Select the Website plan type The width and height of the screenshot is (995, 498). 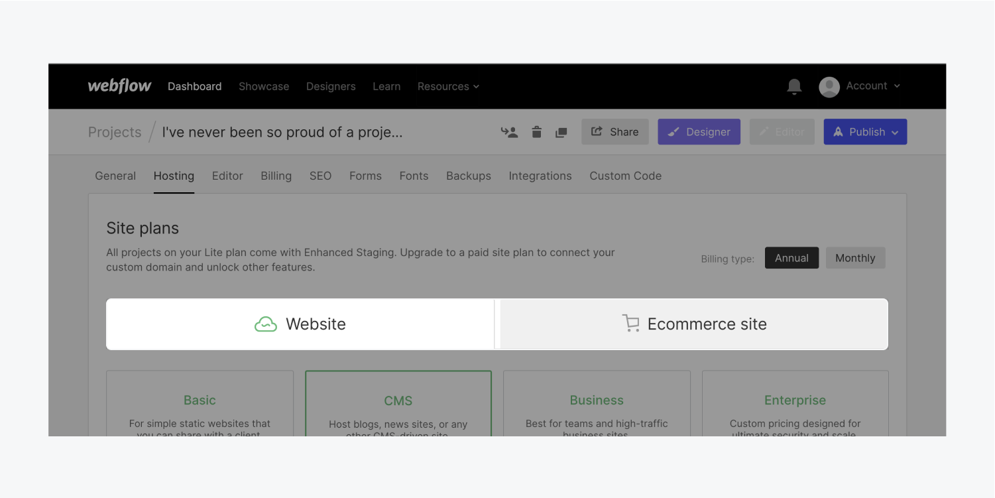[300, 324]
